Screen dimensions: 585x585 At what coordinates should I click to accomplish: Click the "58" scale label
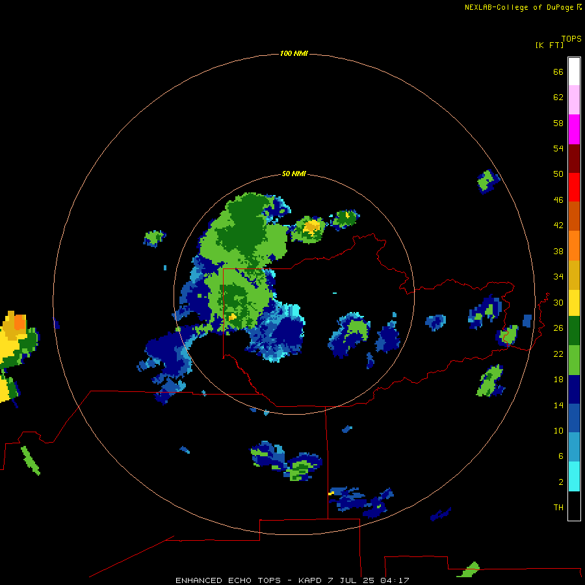(558, 123)
